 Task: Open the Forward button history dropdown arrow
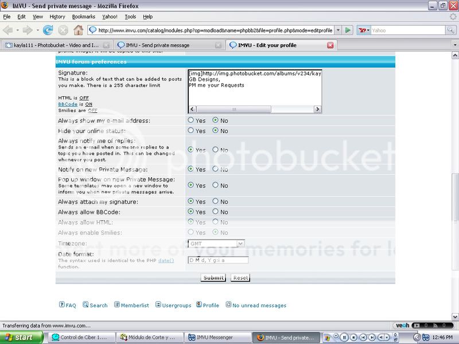pos(37,30)
